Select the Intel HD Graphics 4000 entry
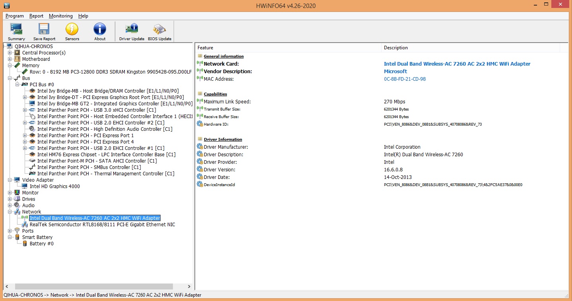Image resolution: width=572 pixels, height=301 pixels. [54, 186]
